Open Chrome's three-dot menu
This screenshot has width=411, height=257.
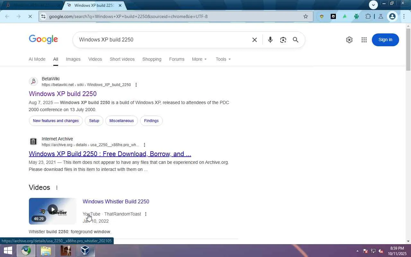point(404,16)
